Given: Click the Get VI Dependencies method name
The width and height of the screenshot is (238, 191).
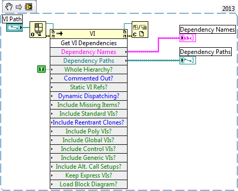Looking at the screenshot, I should [x=89, y=43].
